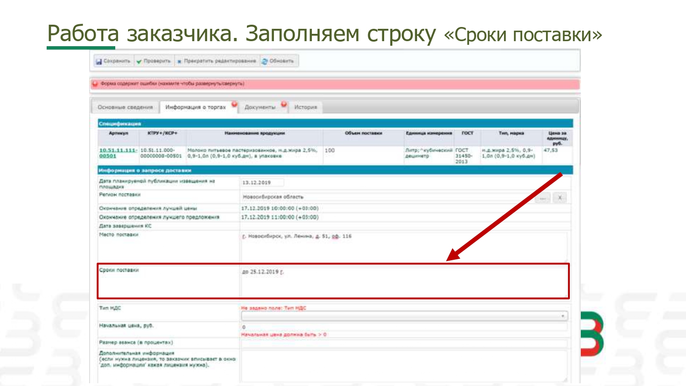
Task: Click the Сохранить (Save) toolbar button
Action: (113, 61)
